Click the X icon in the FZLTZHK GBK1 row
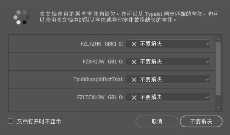The width and height of the screenshot is (230, 135). click(134, 44)
